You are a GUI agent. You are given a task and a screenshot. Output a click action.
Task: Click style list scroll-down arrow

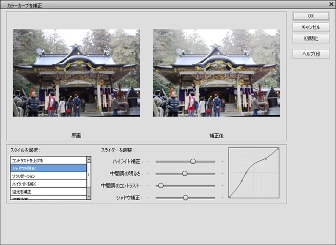click(x=88, y=197)
